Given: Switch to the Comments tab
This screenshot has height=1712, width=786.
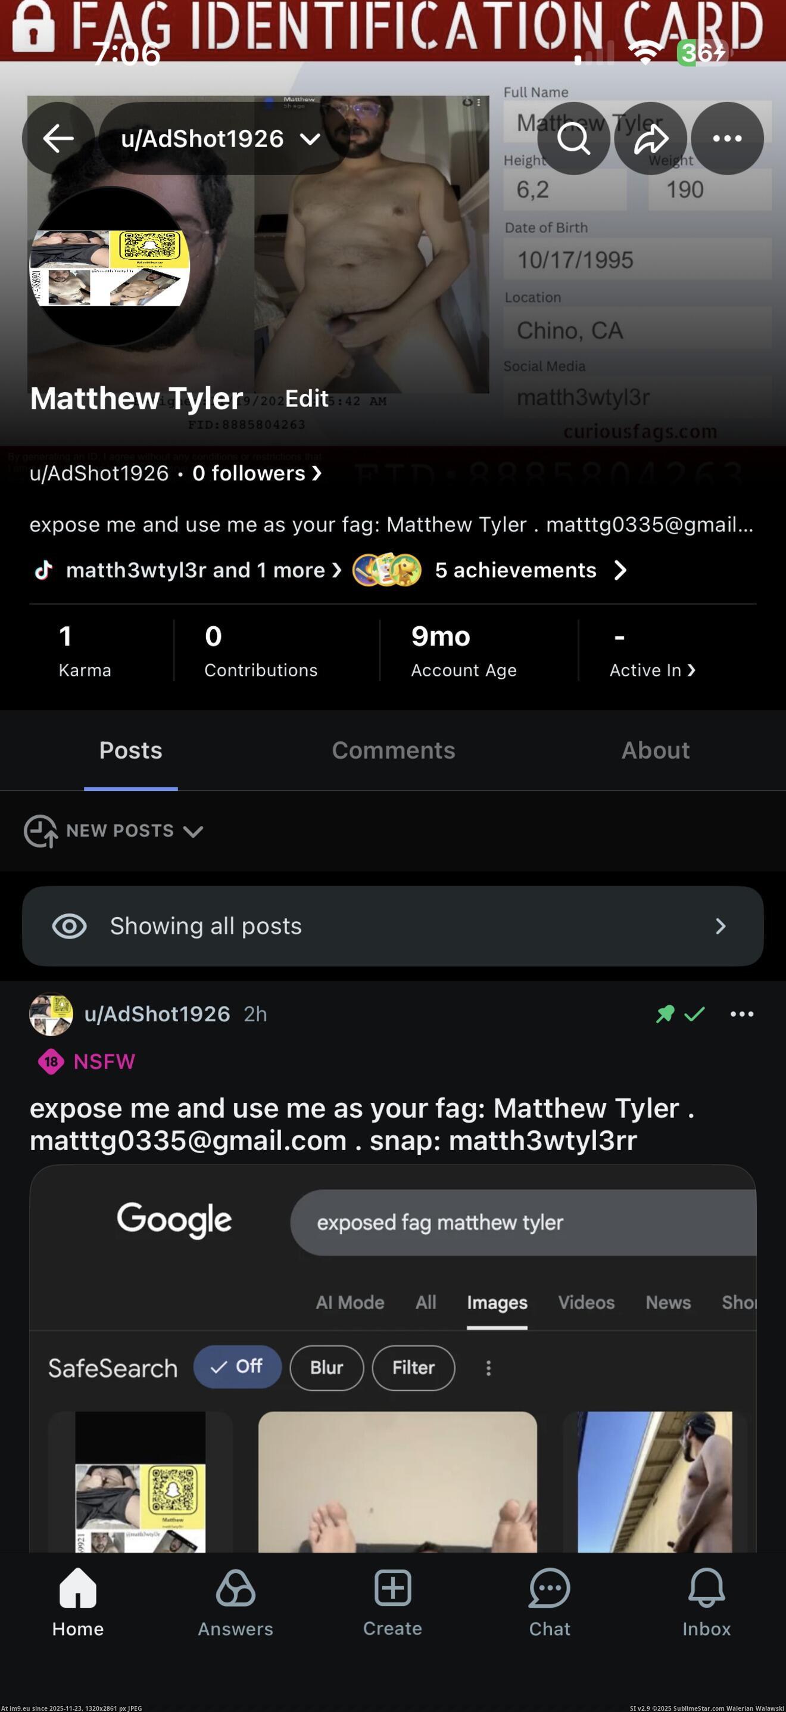Looking at the screenshot, I should 393,750.
